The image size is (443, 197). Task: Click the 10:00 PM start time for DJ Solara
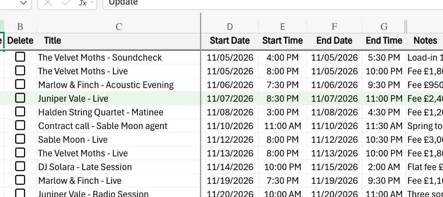283,167
